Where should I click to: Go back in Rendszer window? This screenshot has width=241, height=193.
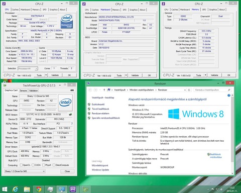coord(90,90)
